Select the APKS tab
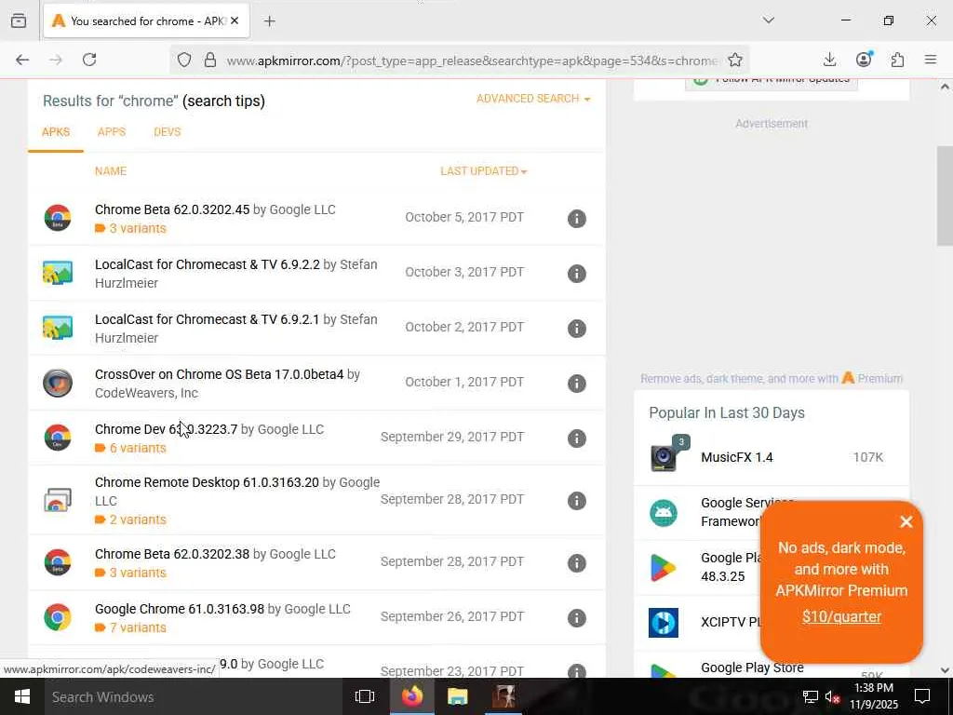Viewport: 953px width, 715px height. click(55, 132)
